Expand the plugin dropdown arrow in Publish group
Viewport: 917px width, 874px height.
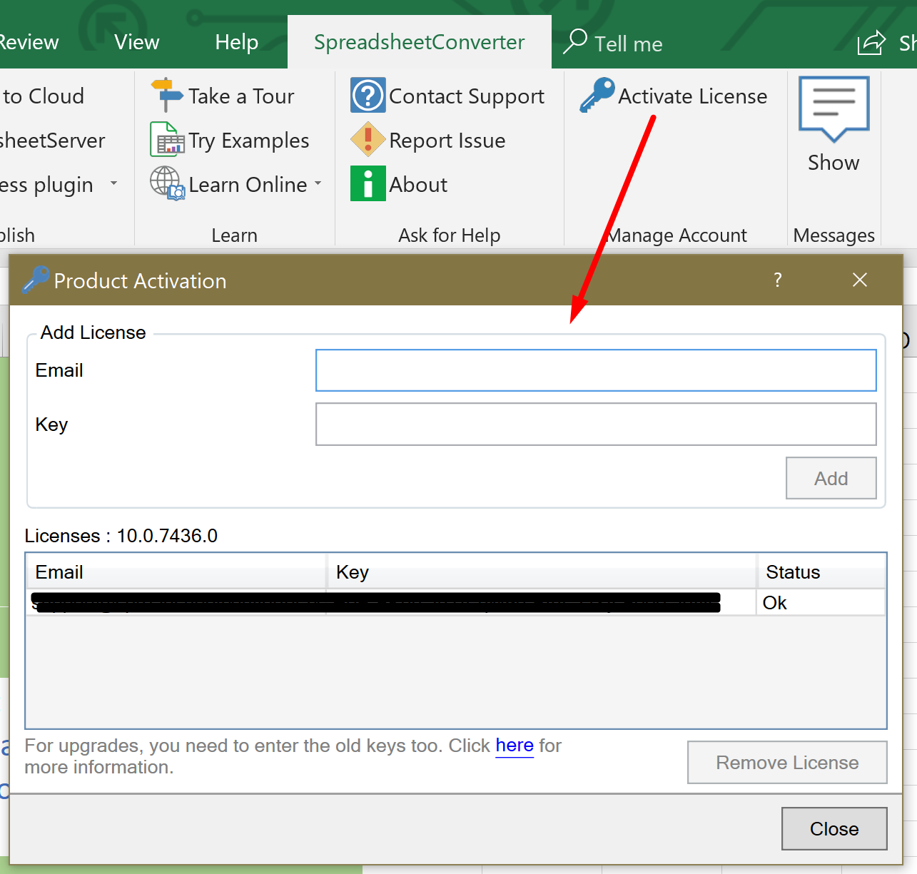(x=113, y=184)
